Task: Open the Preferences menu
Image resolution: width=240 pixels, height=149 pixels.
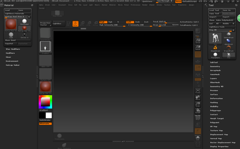Action: coord(135,5)
